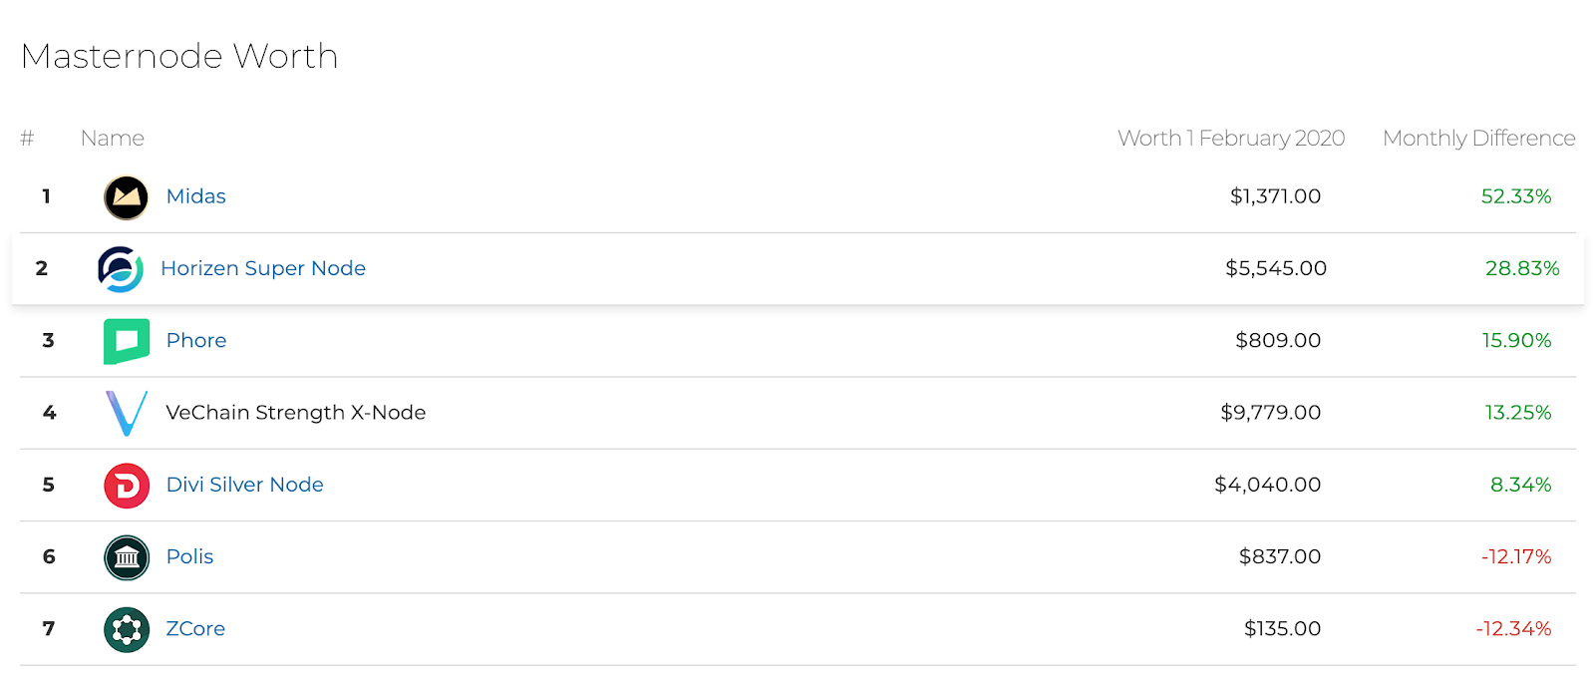1595x676 pixels.
Task: Sort by Worth 1 February 2020 column
Action: pos(1231,138)
